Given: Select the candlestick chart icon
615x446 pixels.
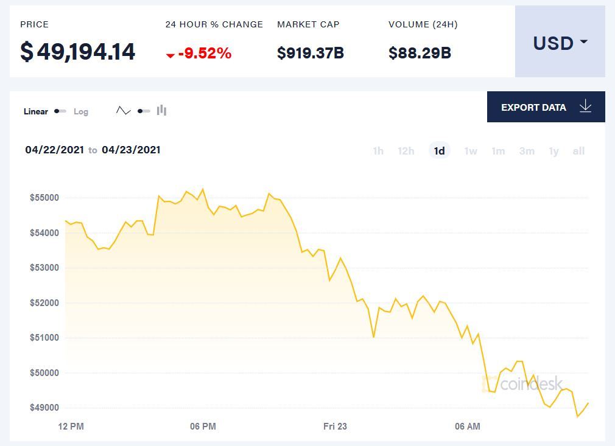Looking at the screenshot, I should pyautogui.click(x=161, y=110).
